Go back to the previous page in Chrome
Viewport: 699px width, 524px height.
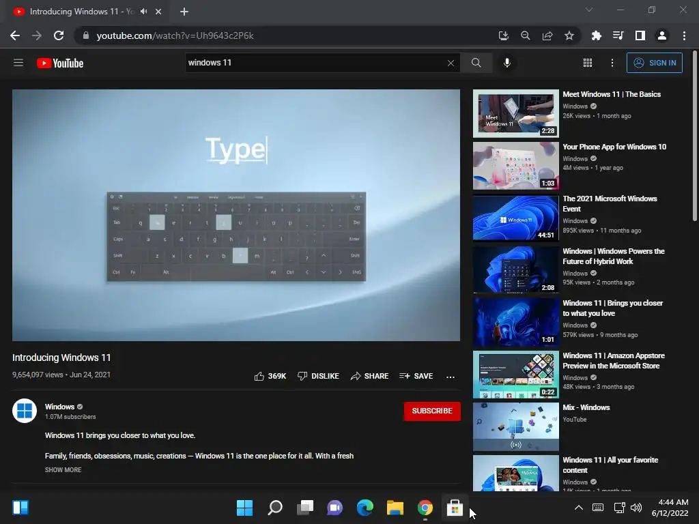(x=15, y=35)
